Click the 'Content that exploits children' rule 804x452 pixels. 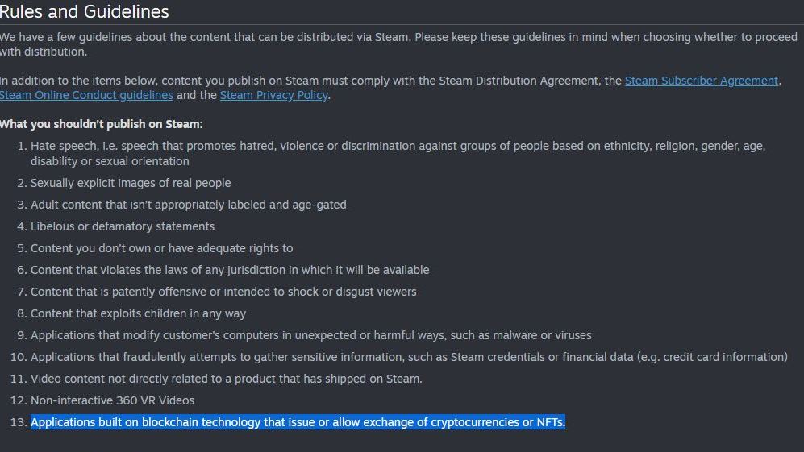tap(138, 313)
